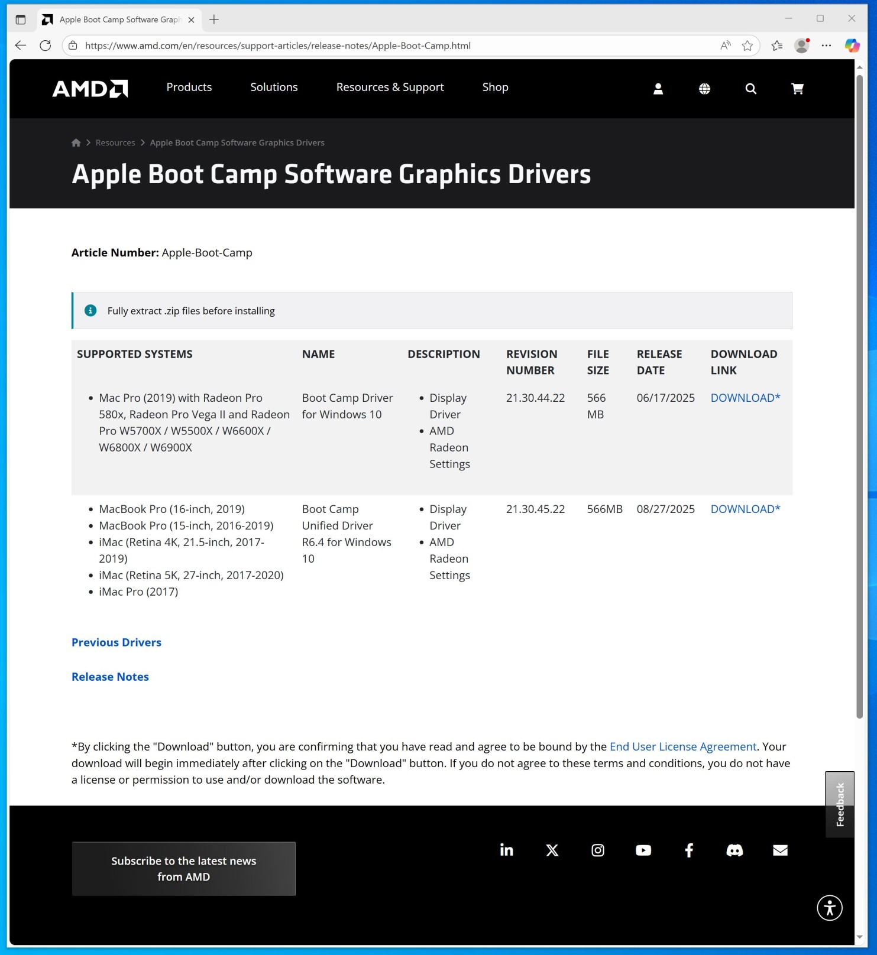The width and height of the screenshot is (877, 955).
Task: Open Resources & Support menu
Action: click(390, 87)
